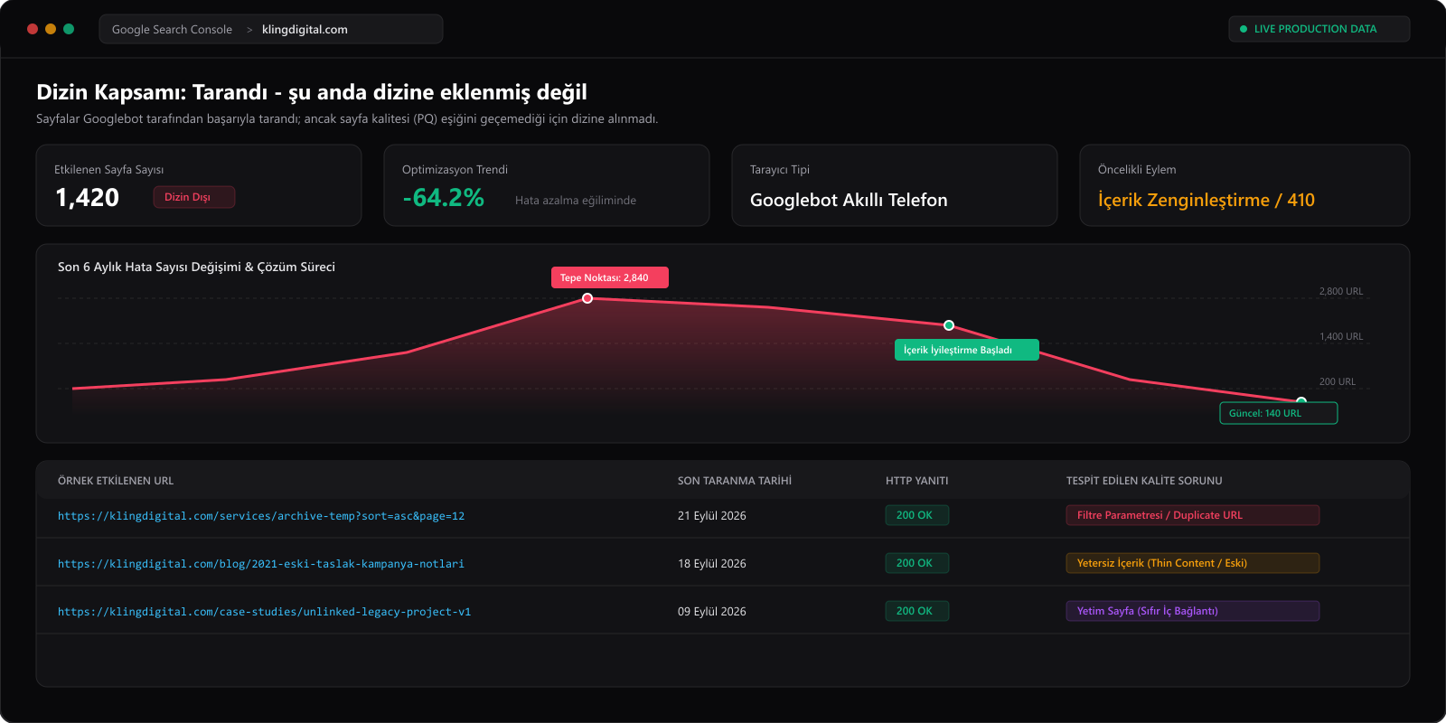Screen dimensions: 1446x723
Task: Click the 'Güncel: 140 URL' chart label
Action: pyautogui.click(x=1279, y=413)
